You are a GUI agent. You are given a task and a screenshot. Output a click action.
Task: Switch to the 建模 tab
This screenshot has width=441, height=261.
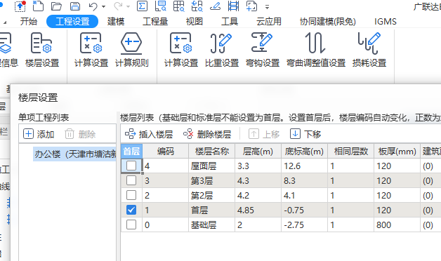coord(116,21)
